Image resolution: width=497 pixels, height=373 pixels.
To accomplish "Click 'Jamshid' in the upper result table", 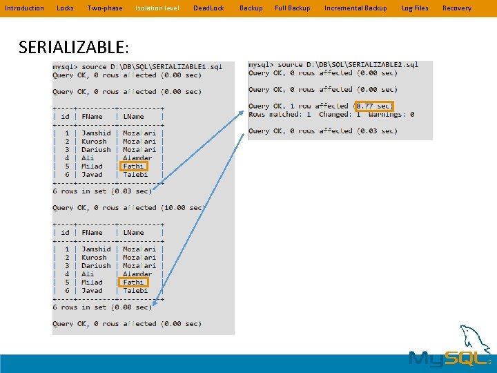I will coord(96,133).
